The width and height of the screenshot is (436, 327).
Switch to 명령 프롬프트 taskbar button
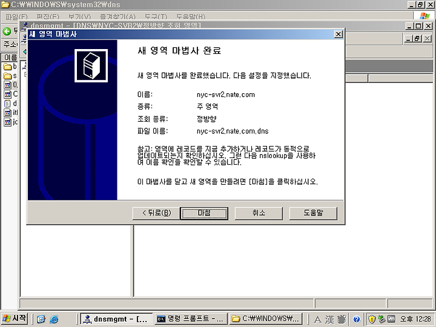pos(191,319)
